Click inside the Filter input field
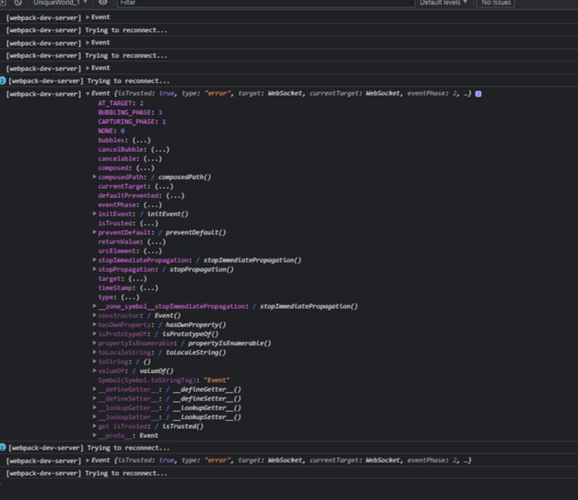578x500 pixels. pyautogui.click(x=217, y=4)
